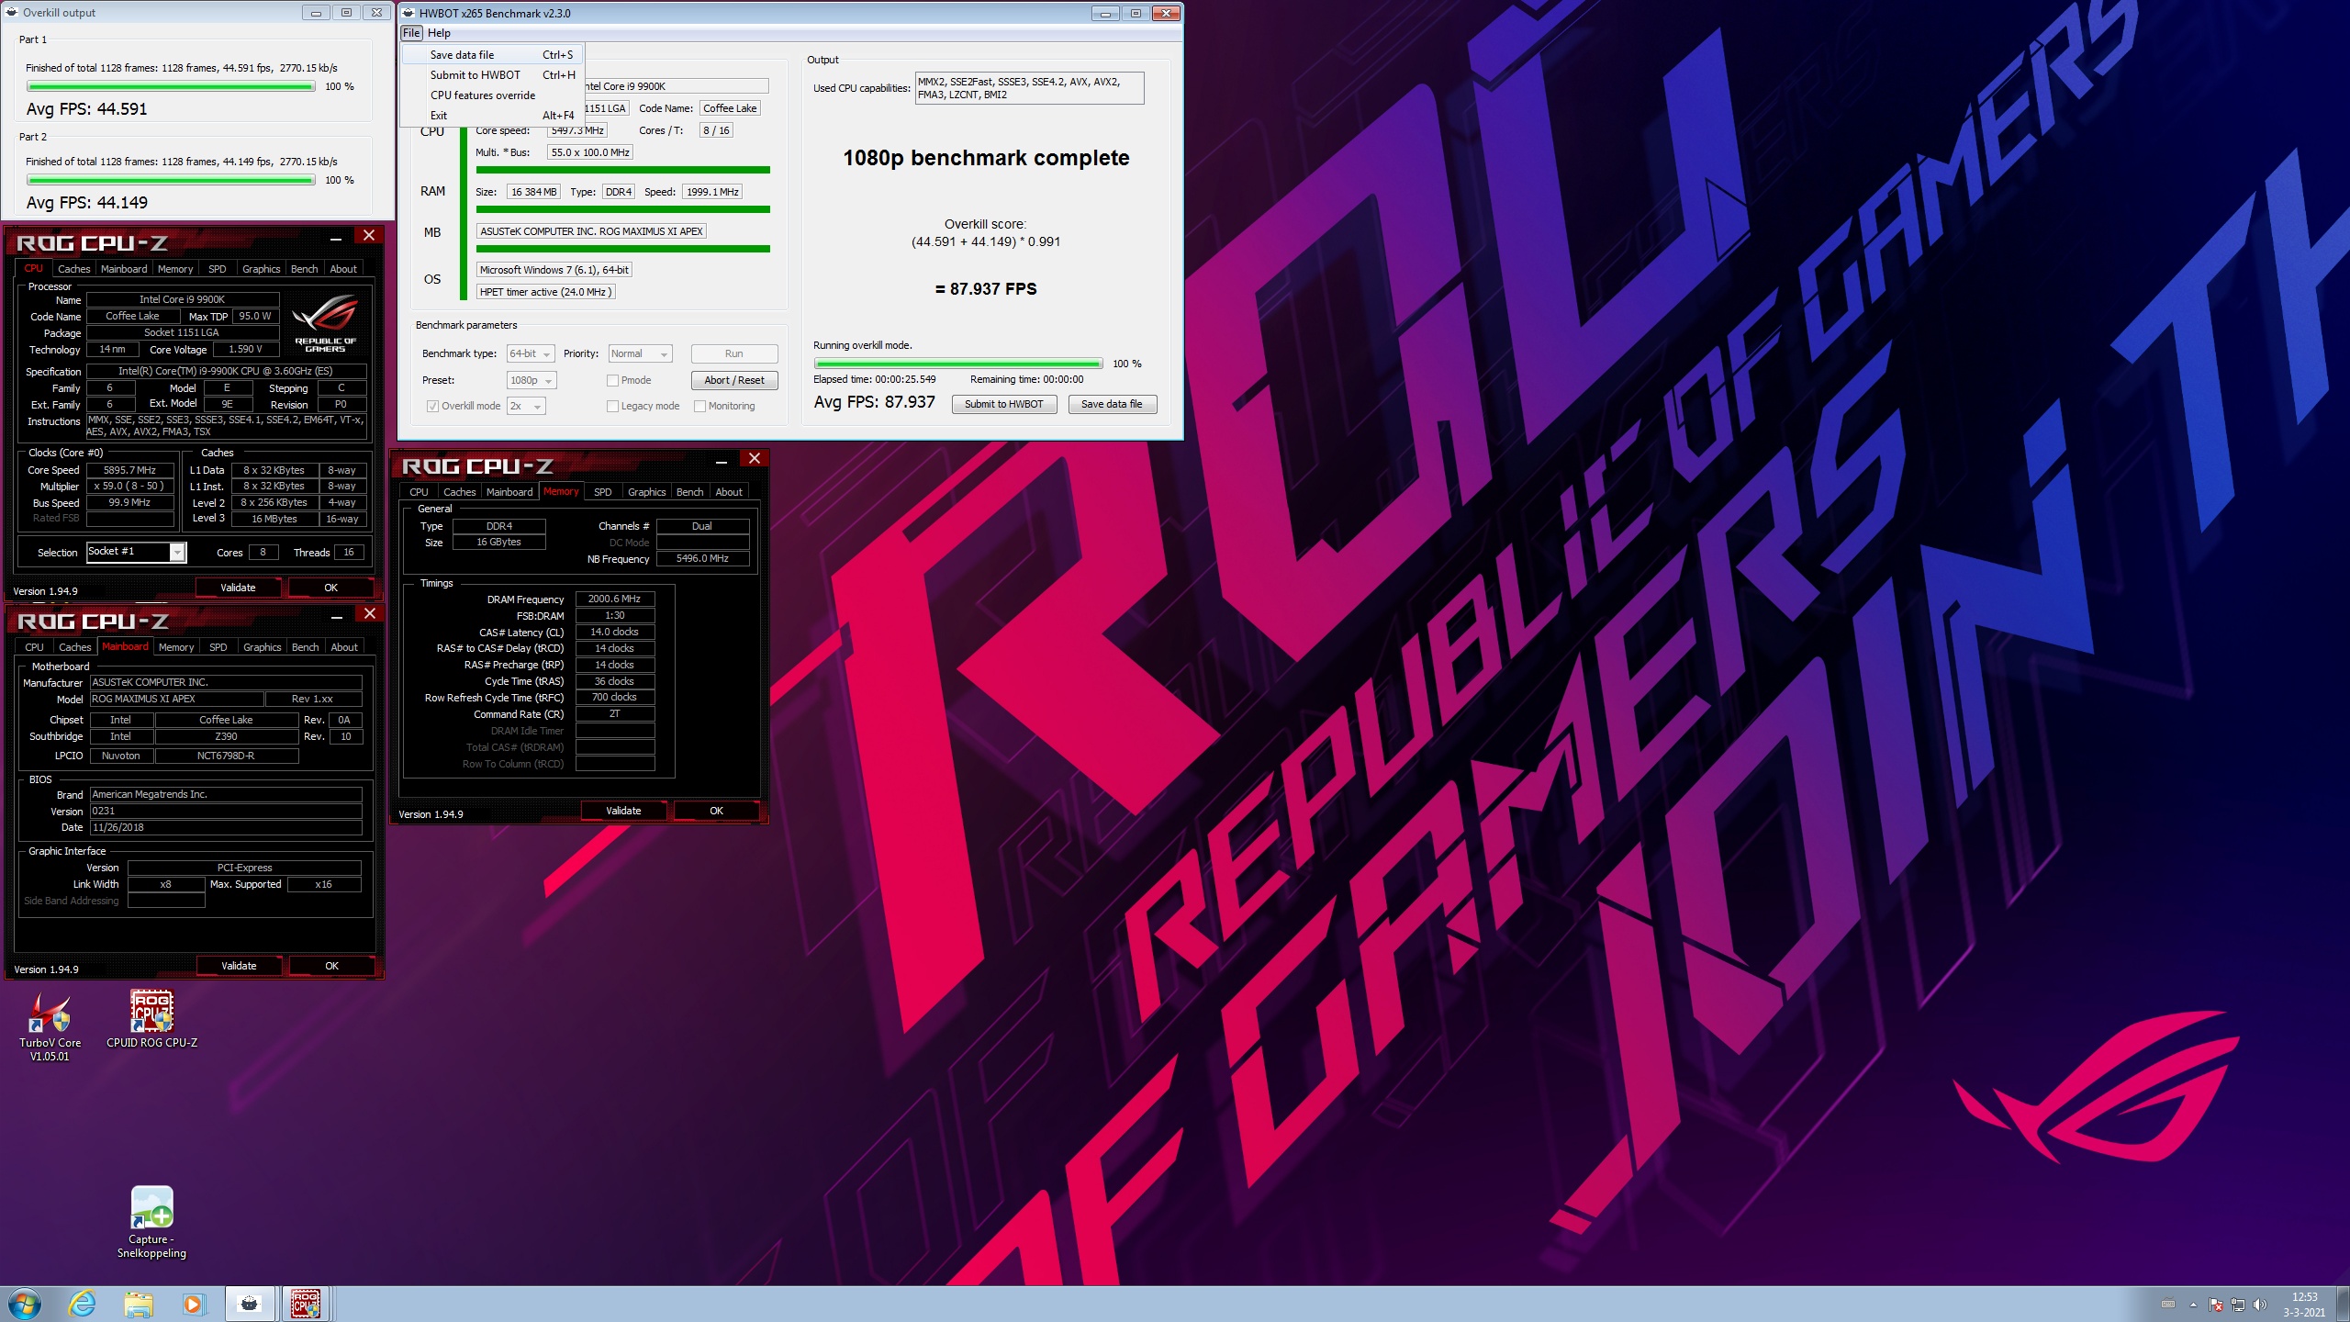Toggle the Pmode checkbox
The width and height of the screenshot is (2350, 1322).
pyautogui.click(x=612, y=380)
